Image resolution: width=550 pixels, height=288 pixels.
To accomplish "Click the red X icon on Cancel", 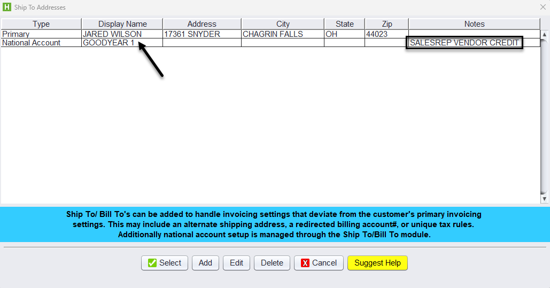I will pos(305,263).
